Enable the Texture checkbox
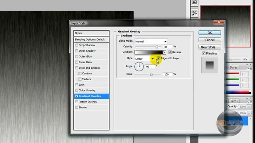The image size is (255, 143). [x=80, y=79]
